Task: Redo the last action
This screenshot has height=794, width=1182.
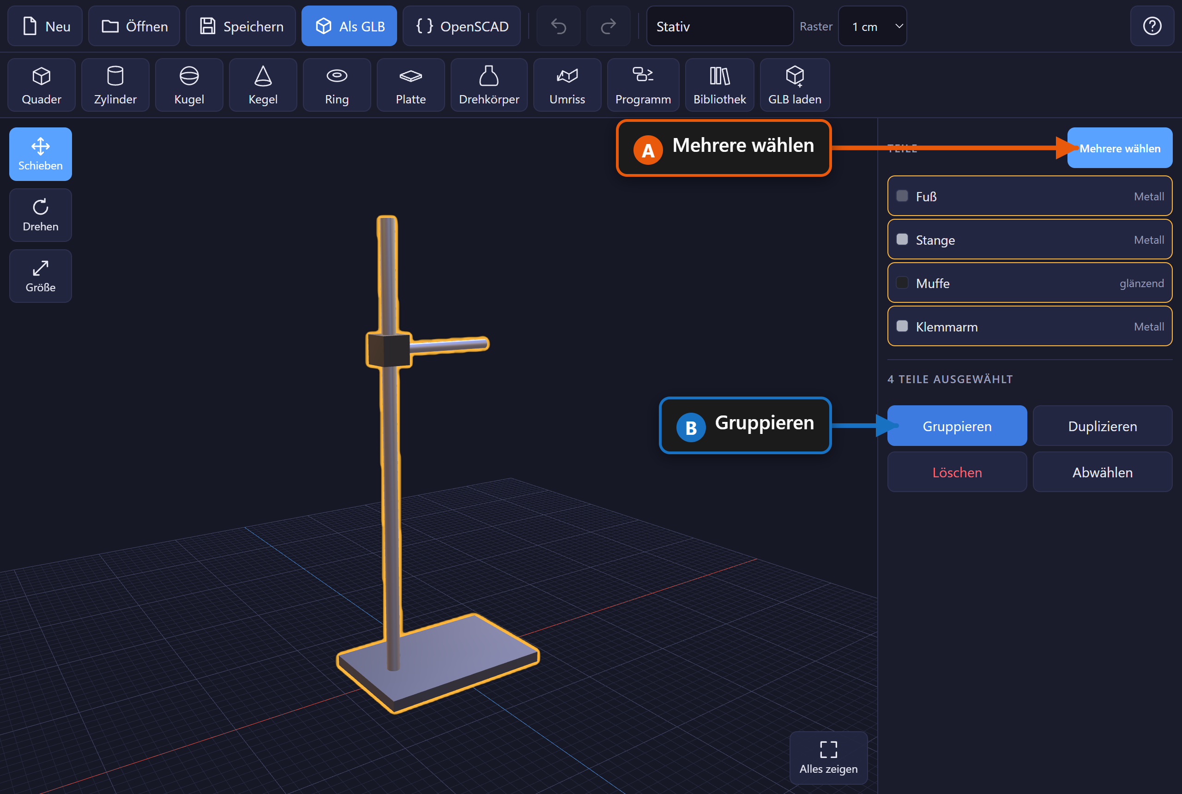Action: (x=608, y=26)
